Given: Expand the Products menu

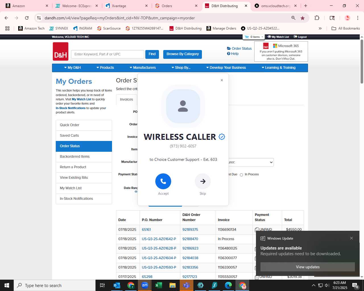Looking at the screenshot, I should [x=105, y=68].
